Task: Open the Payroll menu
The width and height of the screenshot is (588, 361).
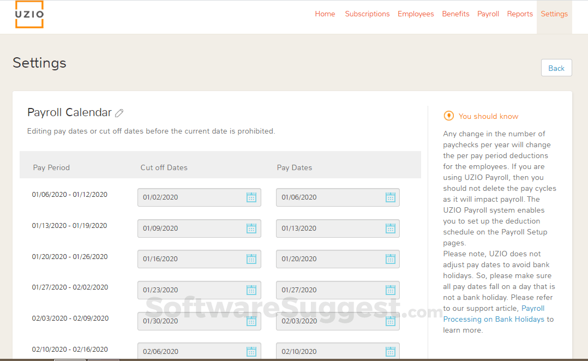Action: point(488,14)
